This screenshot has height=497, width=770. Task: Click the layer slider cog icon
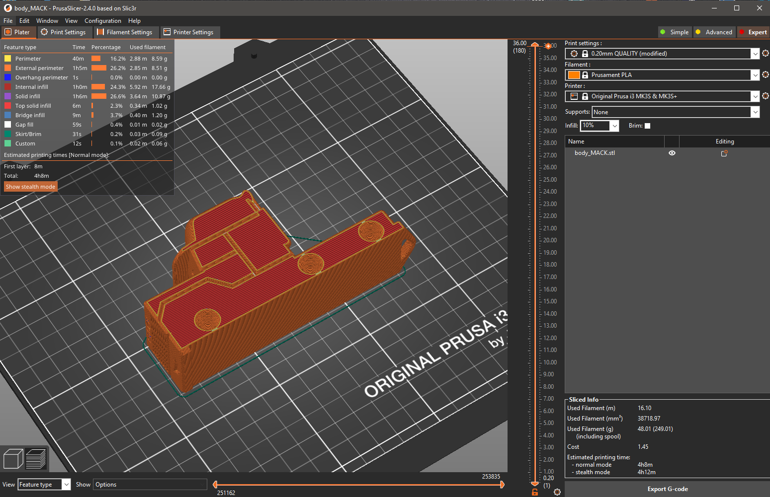pos(557,492)
